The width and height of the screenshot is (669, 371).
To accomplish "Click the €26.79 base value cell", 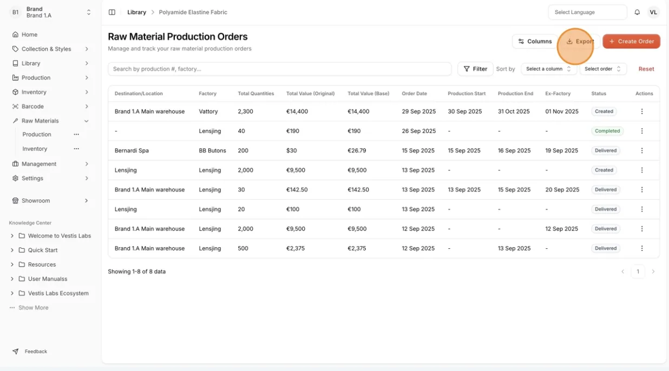I will tap(357, 151).
